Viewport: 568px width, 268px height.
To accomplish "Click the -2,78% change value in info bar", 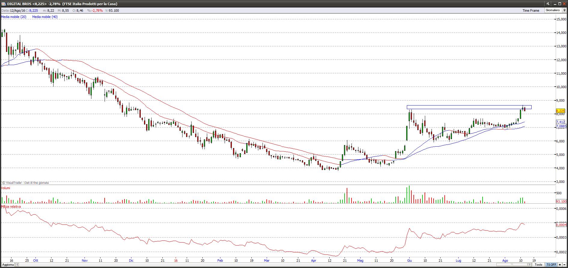I will [x=97, y=10].
